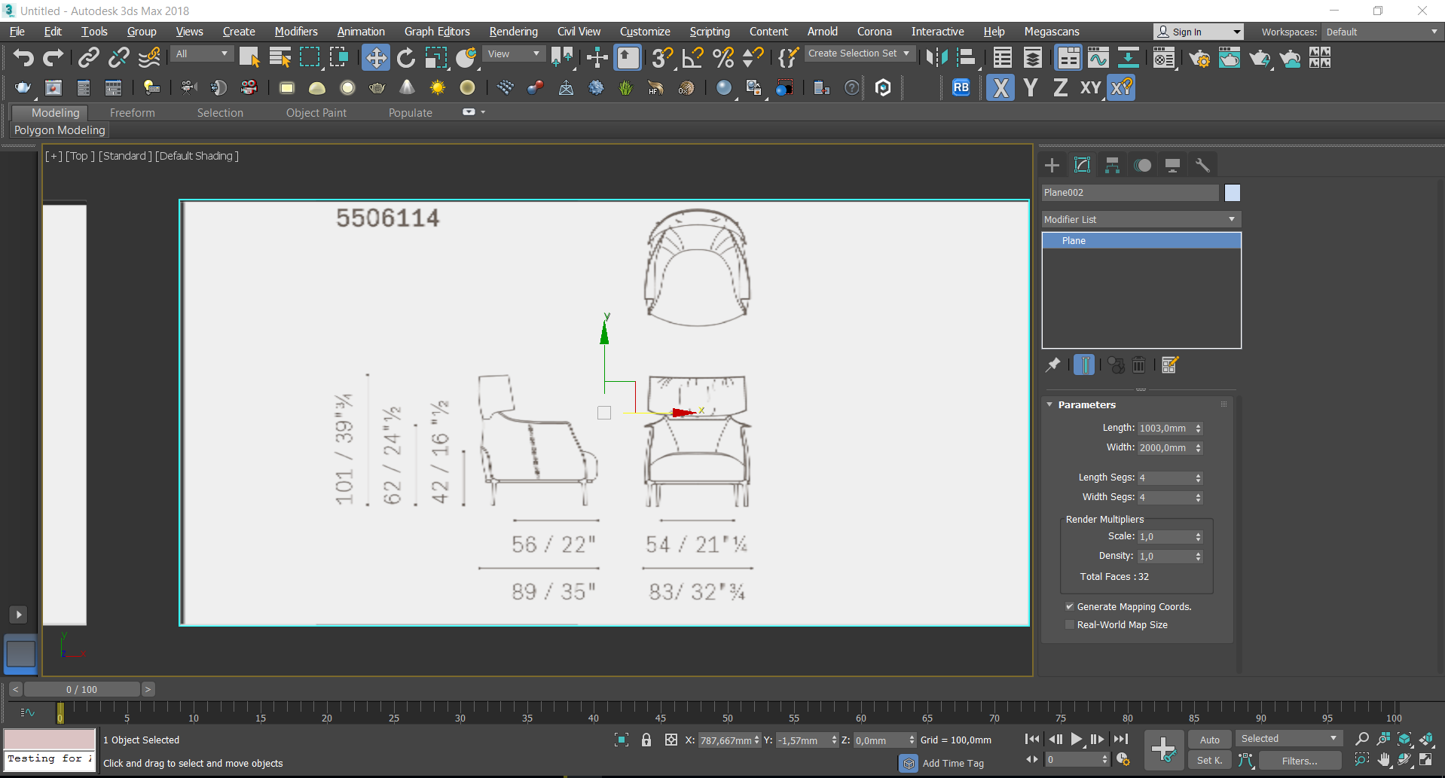Open the Modifier List dropdown

point(1141,219)
